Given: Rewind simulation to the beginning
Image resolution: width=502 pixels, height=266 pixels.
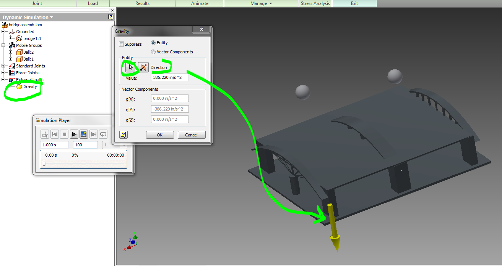Looking at the screenshot, I should coord(55,134).
